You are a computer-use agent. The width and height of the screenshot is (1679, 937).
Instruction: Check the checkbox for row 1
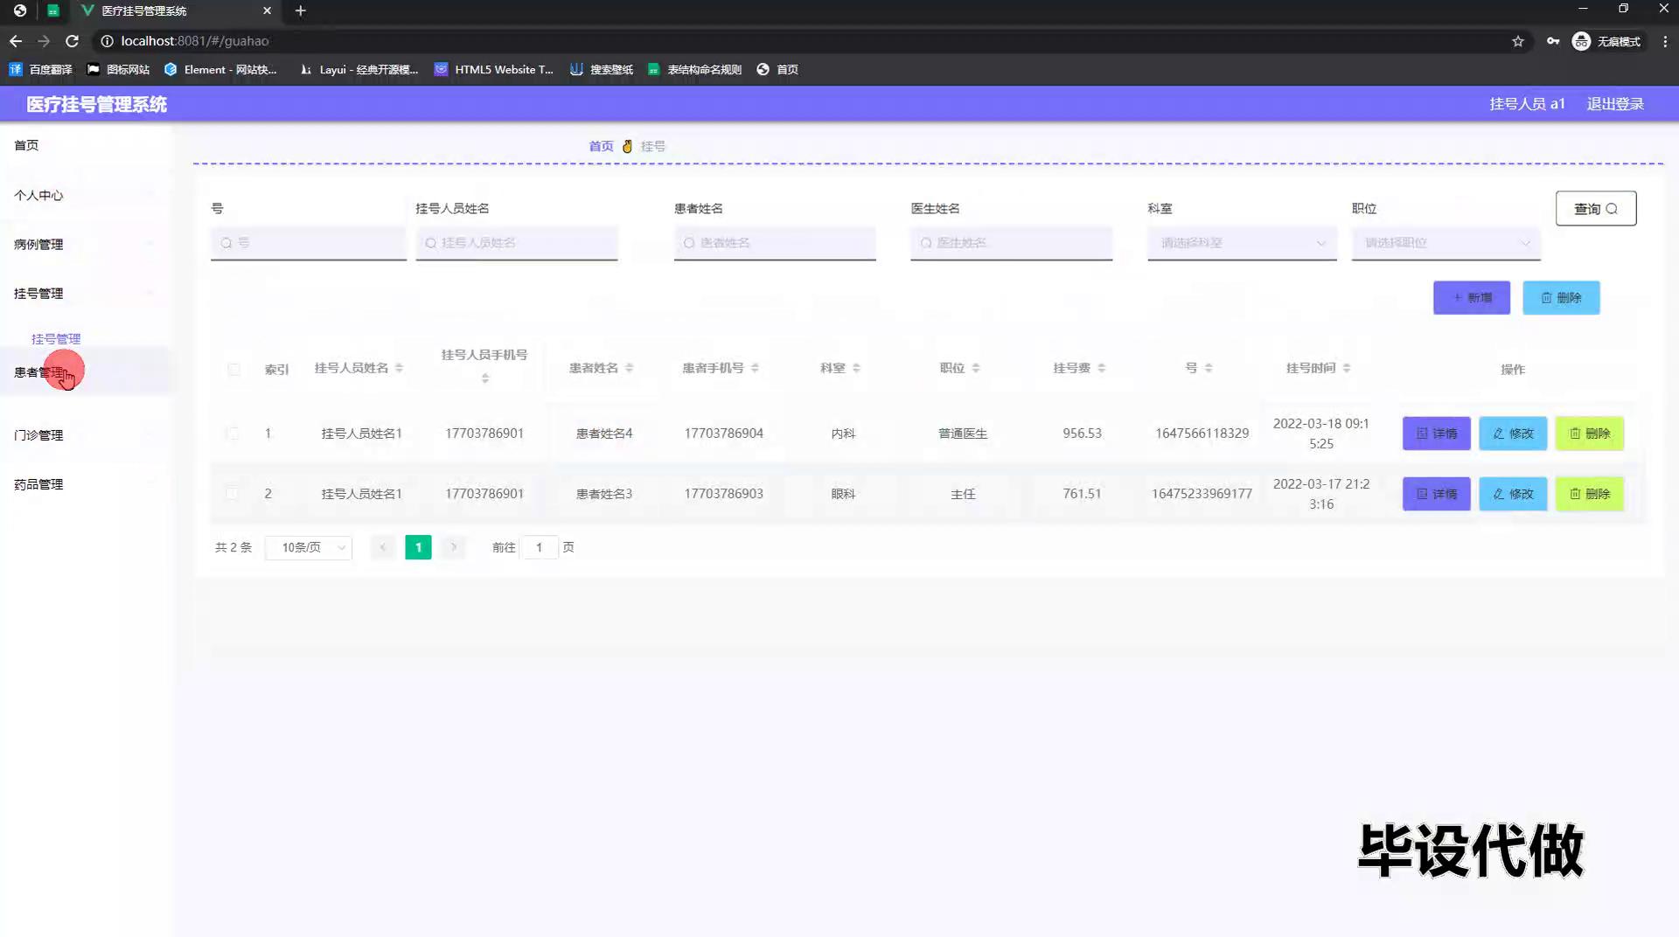[x=232, y=434]
